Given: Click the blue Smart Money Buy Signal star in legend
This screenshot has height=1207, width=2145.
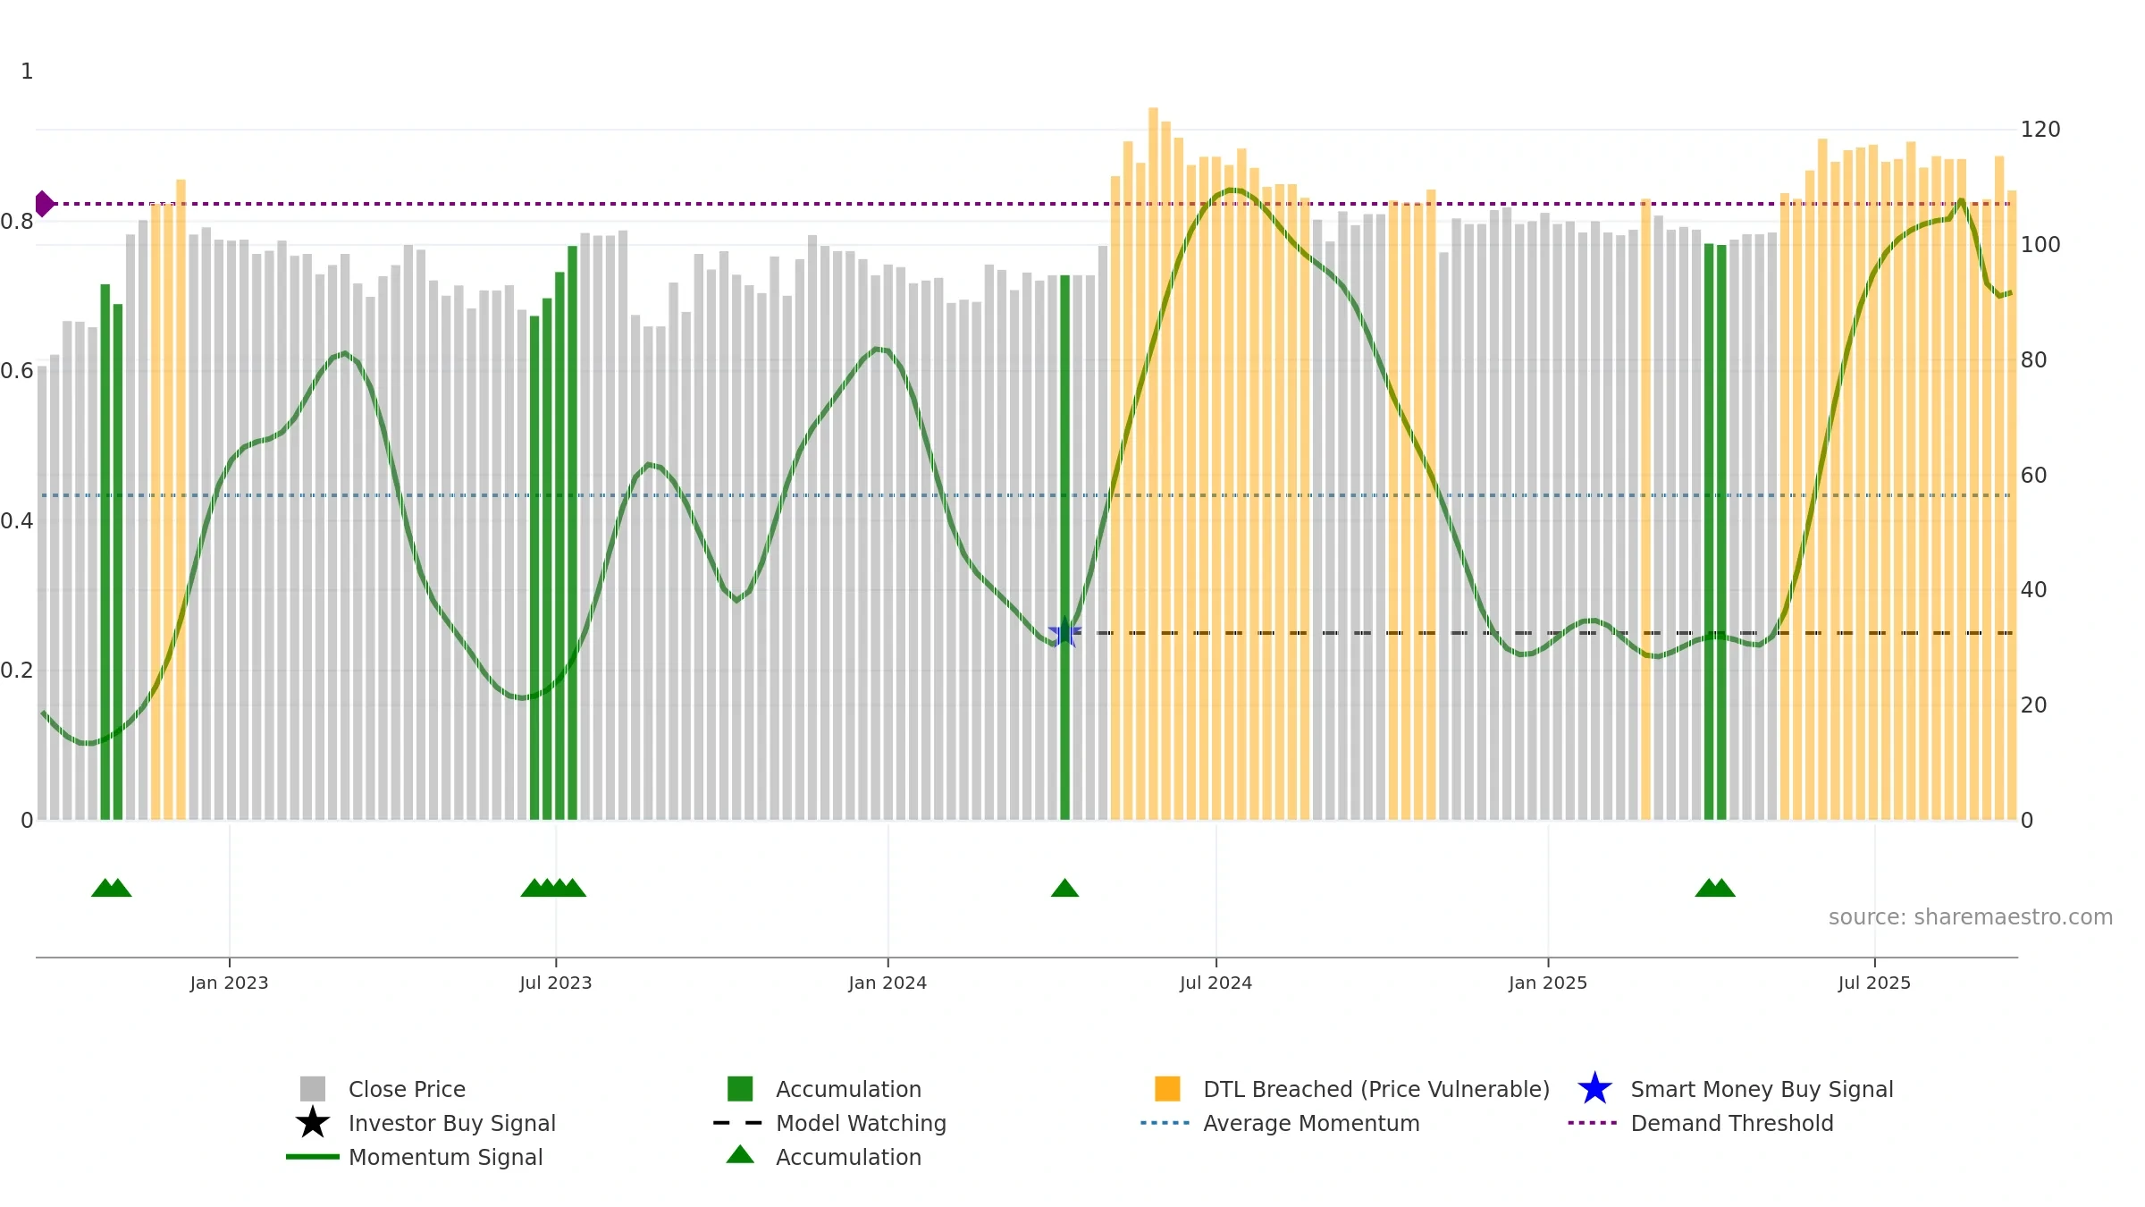Looking at the screenshot, I should tap(1594, 1089).
